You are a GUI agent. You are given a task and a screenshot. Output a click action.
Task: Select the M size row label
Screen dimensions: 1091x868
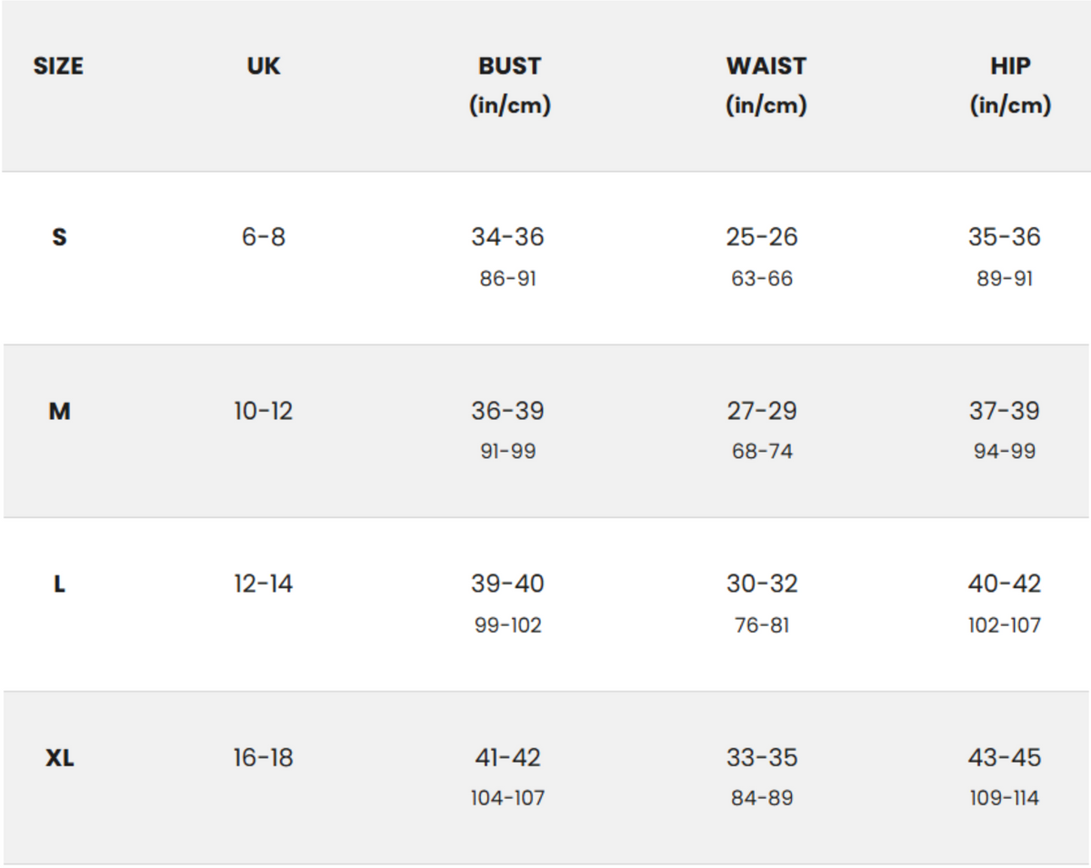pos(59,412)
